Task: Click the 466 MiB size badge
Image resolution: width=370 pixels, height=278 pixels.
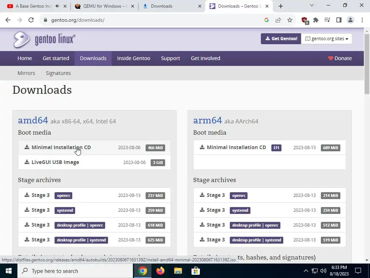Action: point(155,148)
